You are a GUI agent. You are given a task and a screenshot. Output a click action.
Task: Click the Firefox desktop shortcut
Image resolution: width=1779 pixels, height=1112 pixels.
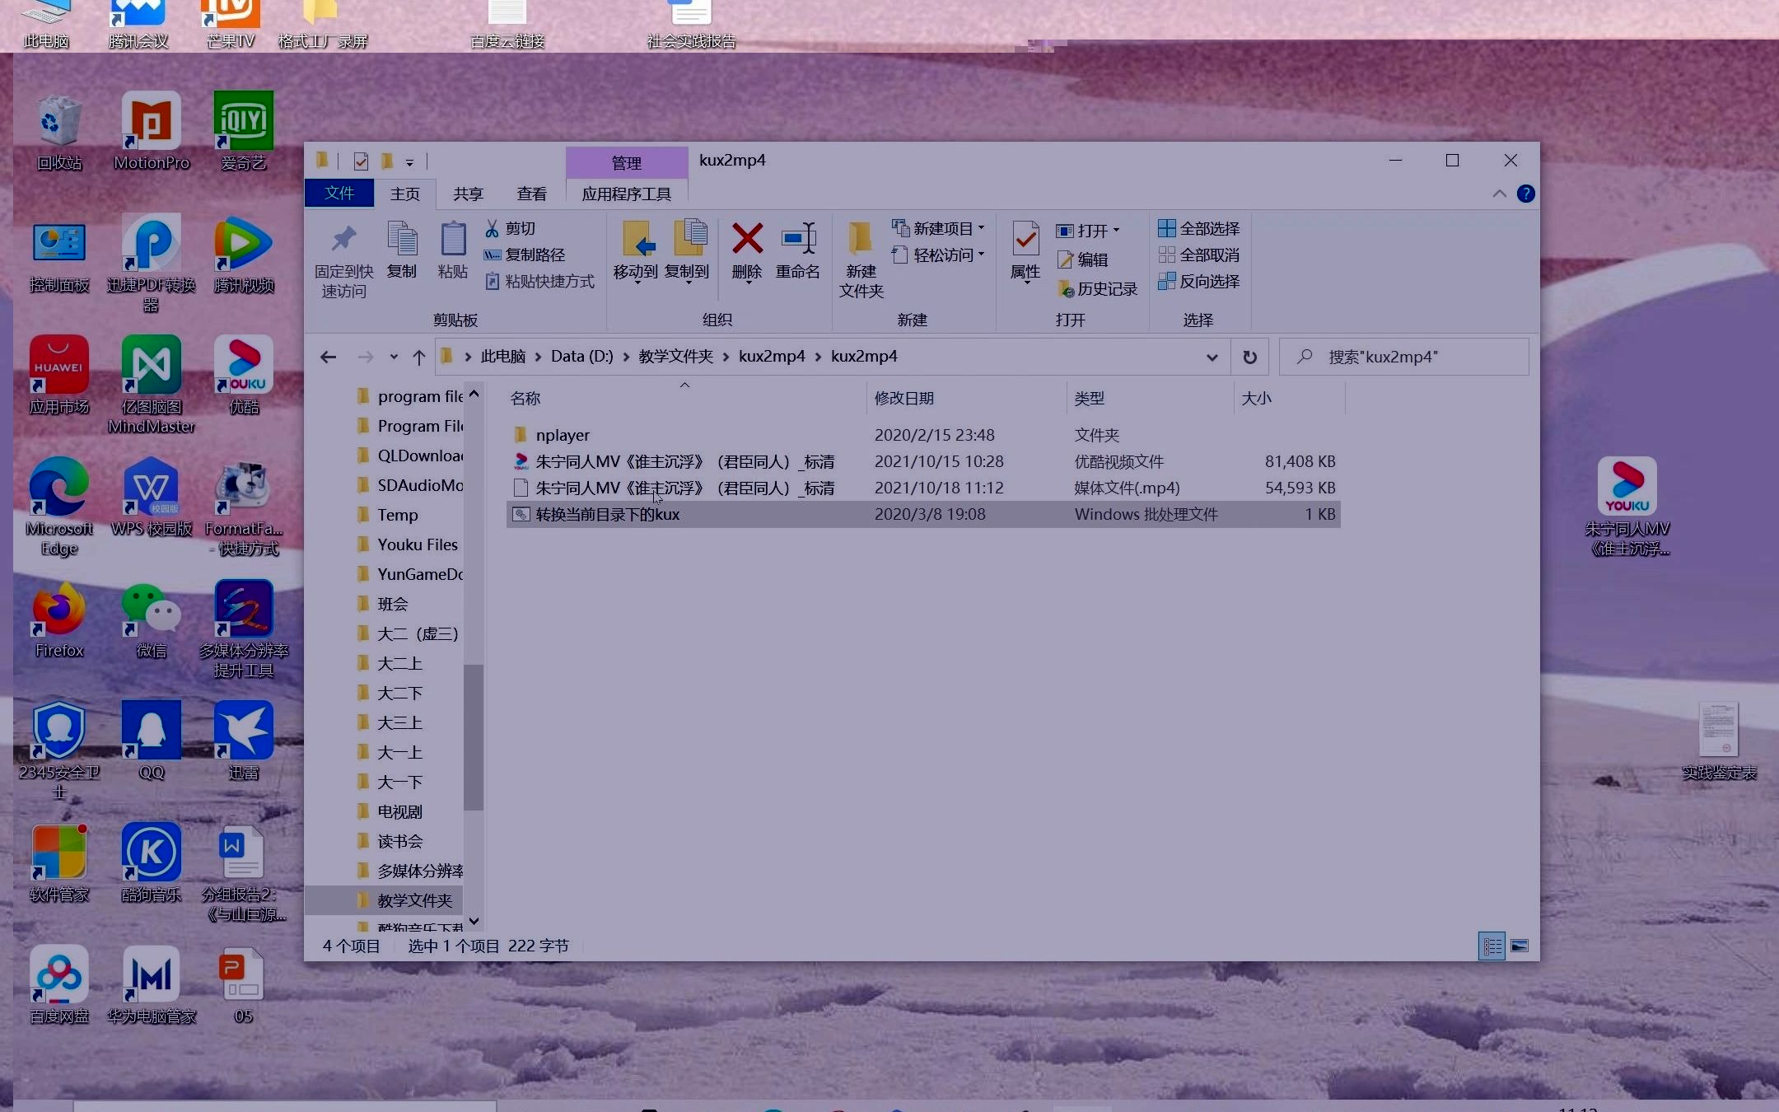pyautogui.click(x=58, y=620)
